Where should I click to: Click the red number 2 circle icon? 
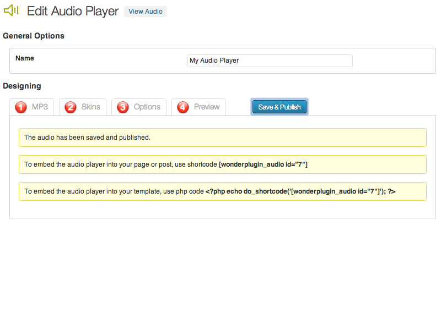click(71, 107)
